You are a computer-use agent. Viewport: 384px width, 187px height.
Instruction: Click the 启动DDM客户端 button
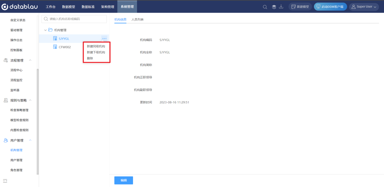[x=330, y=7]
